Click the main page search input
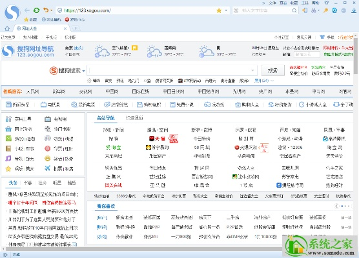Image resolution: width=359 pixels, height=258 pixels. 172,70
